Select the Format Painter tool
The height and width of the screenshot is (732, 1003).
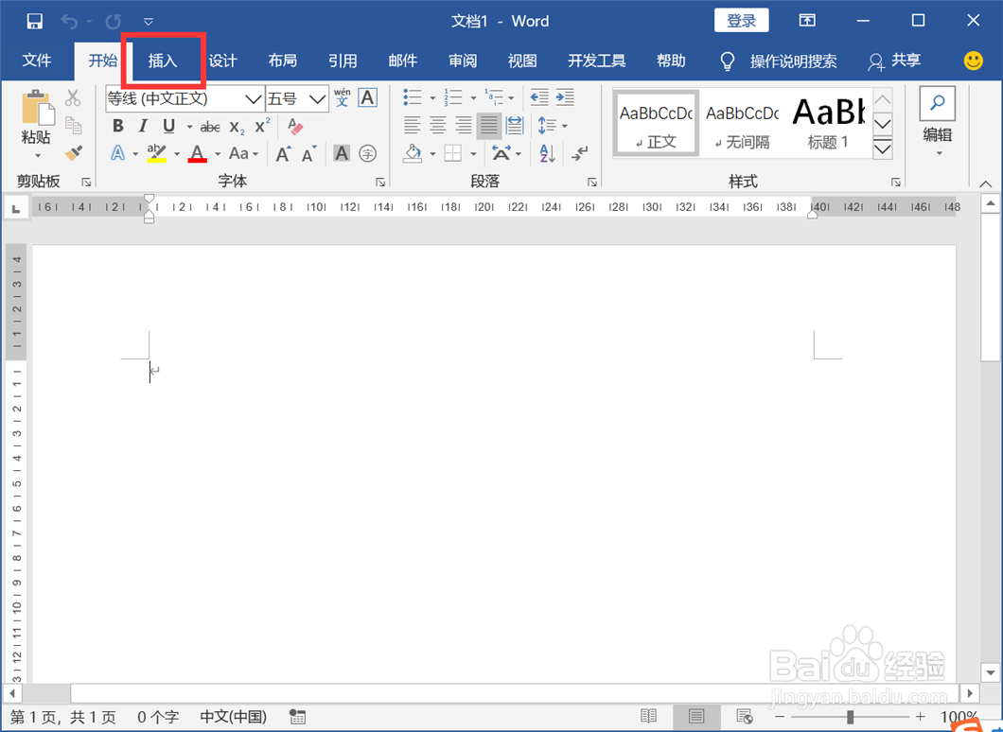tap(75, 153)
